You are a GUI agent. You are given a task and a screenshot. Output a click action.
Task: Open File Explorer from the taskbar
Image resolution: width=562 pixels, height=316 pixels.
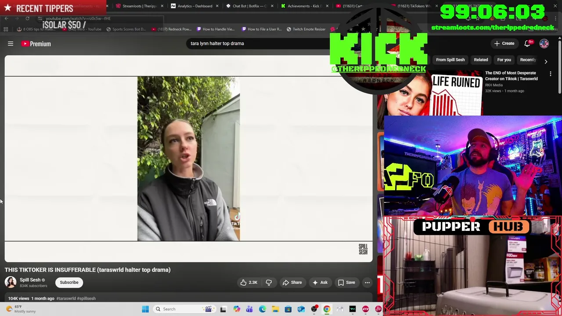(x=275, y=309)
